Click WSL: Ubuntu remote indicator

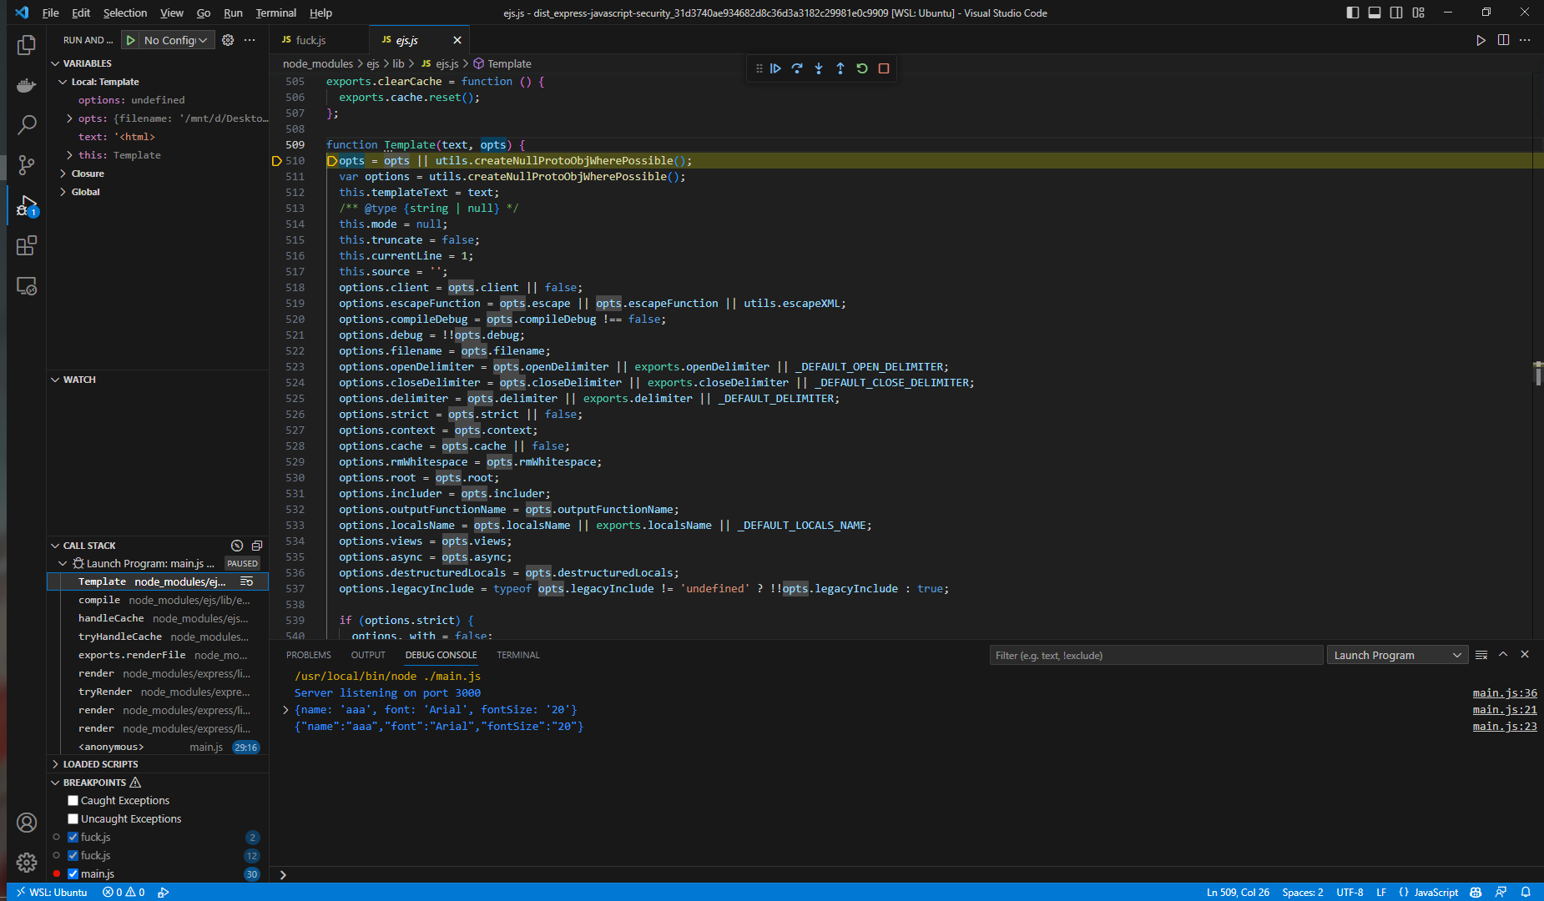(52, 892)
